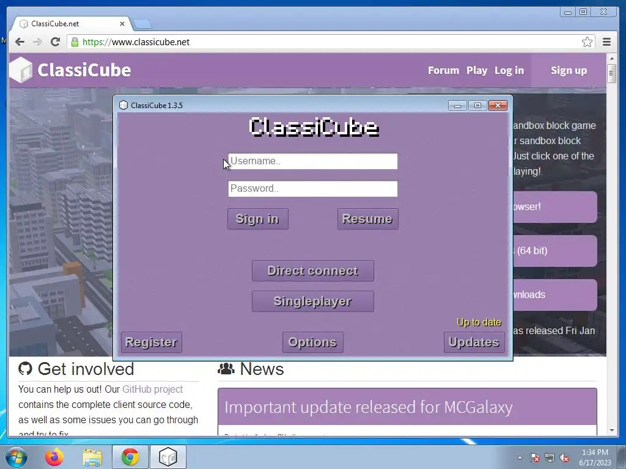Click the address bar URL
Image resolution: width=626 pixels, height=469 pixels.
[x=136, y=42]
